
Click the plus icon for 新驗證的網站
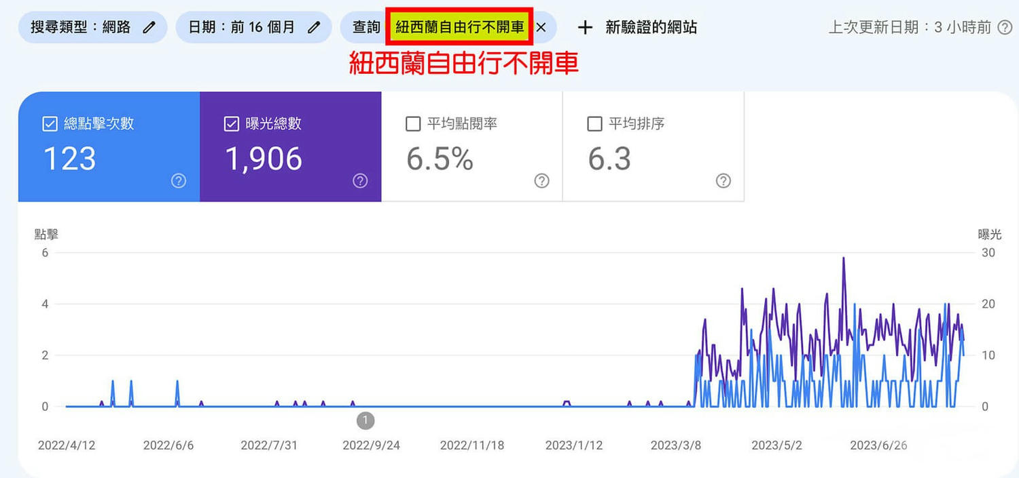(x=584, y=27)
